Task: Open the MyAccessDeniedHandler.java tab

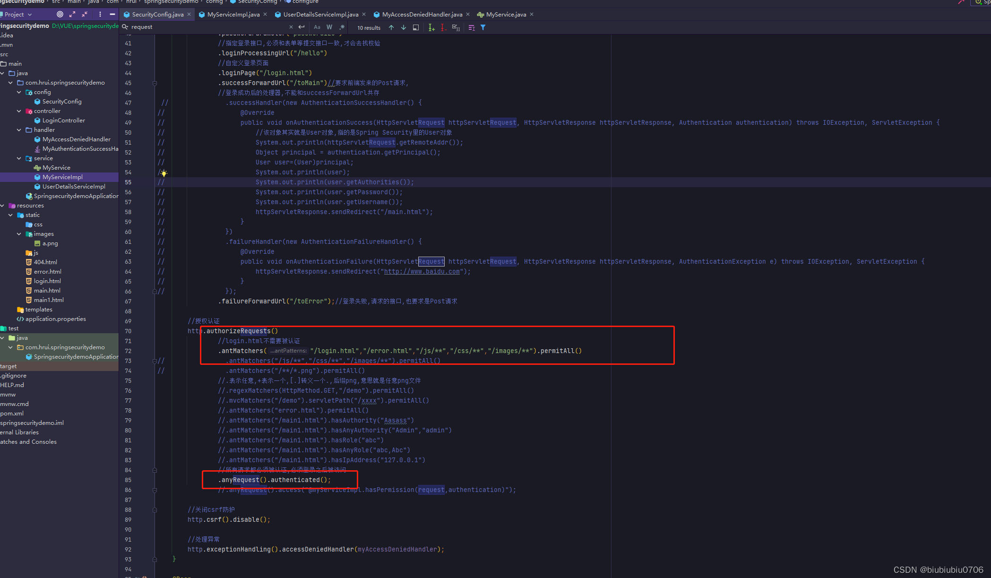Action: tap(422, 15)
